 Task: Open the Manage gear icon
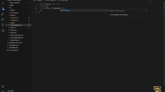3,91
